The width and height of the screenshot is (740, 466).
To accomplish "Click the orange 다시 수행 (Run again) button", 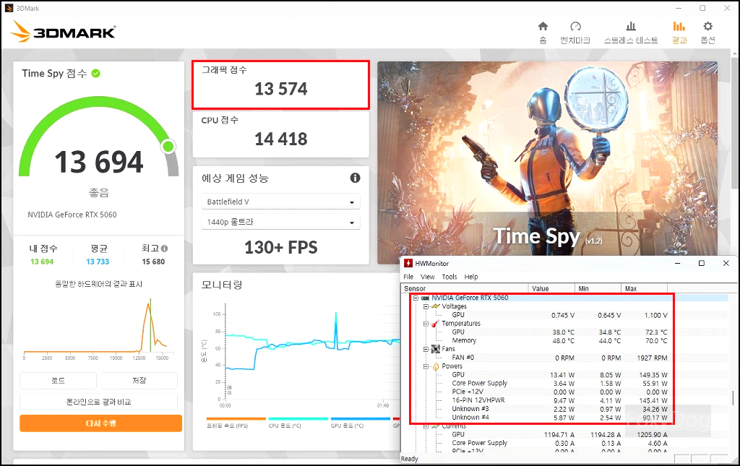I will click(100, 423).
